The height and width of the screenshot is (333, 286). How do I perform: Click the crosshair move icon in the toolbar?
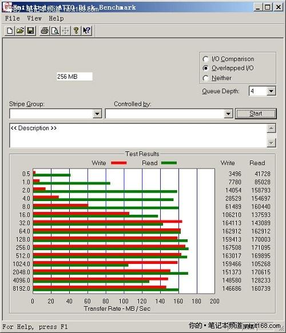65,31
